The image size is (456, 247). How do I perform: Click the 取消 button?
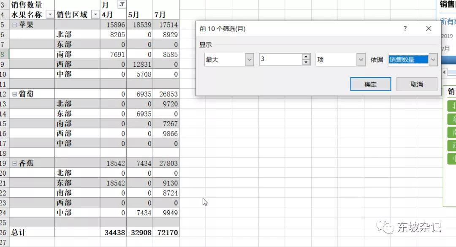click(x=417, y=84)
